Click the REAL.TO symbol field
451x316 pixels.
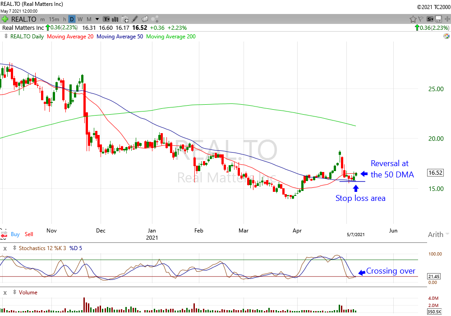23,19
